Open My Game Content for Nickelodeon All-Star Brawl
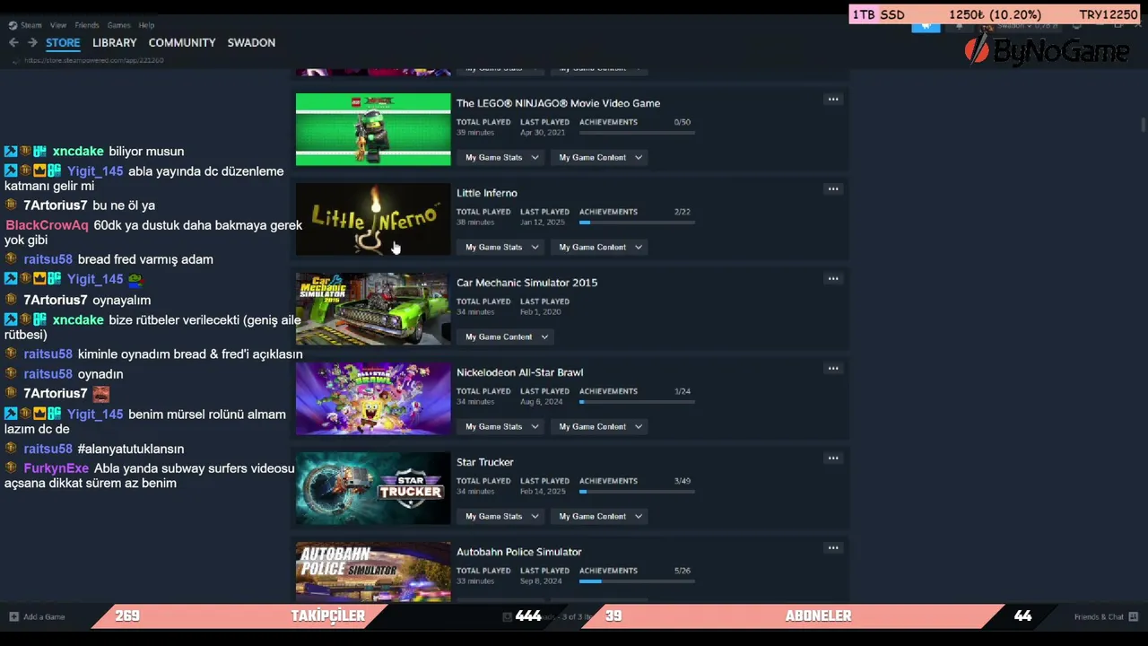Image resolution: width=1148 pixels, height=646 pixels. 600,426
